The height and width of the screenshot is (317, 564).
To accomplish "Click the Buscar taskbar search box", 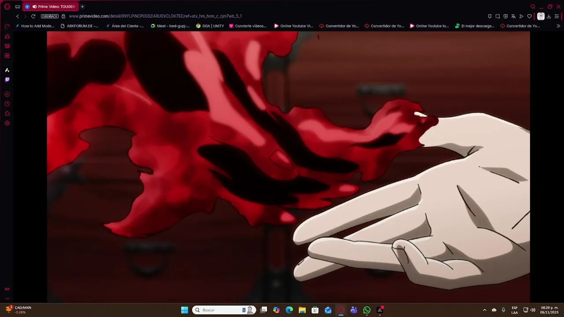I will (x=224, y=310).
